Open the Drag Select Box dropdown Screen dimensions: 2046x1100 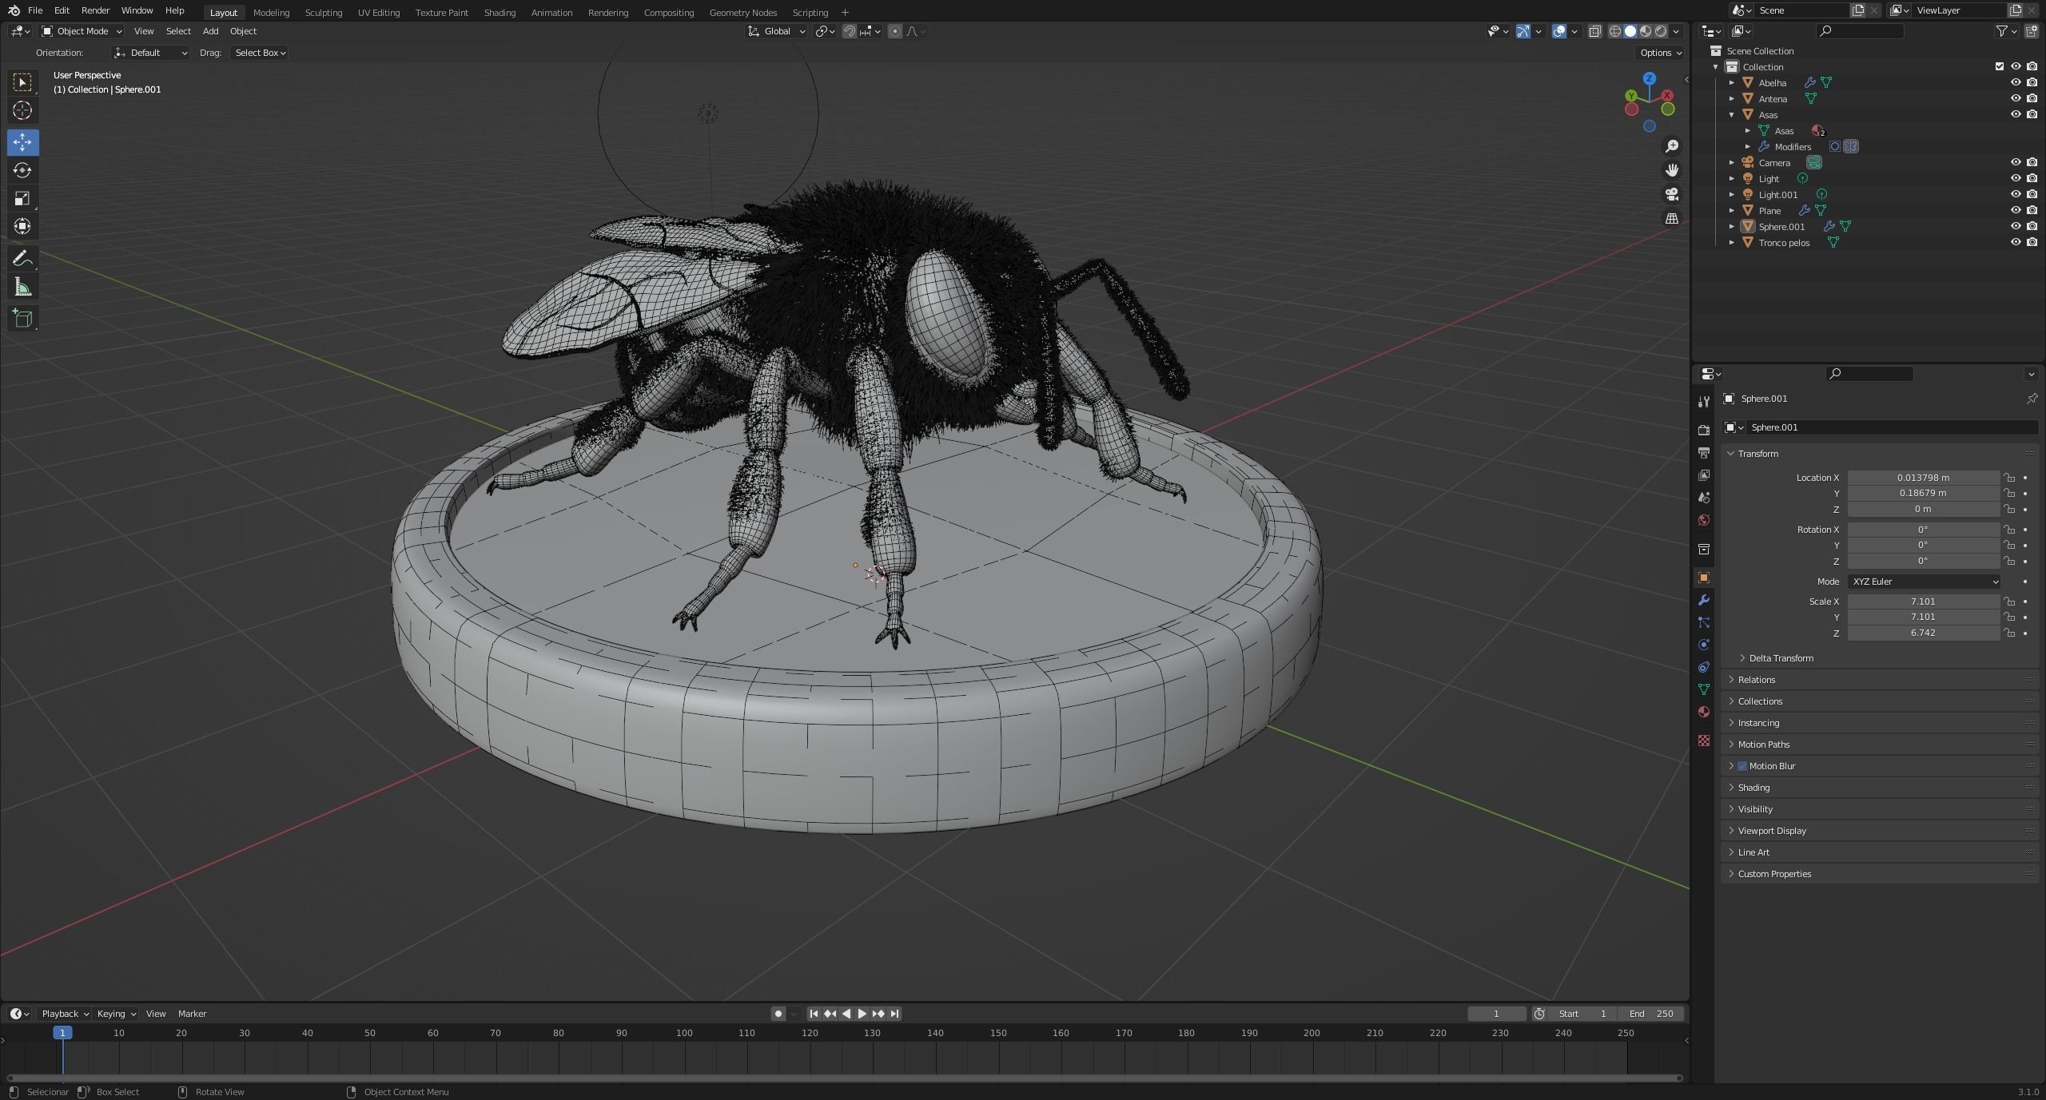[x=260, y=53]
